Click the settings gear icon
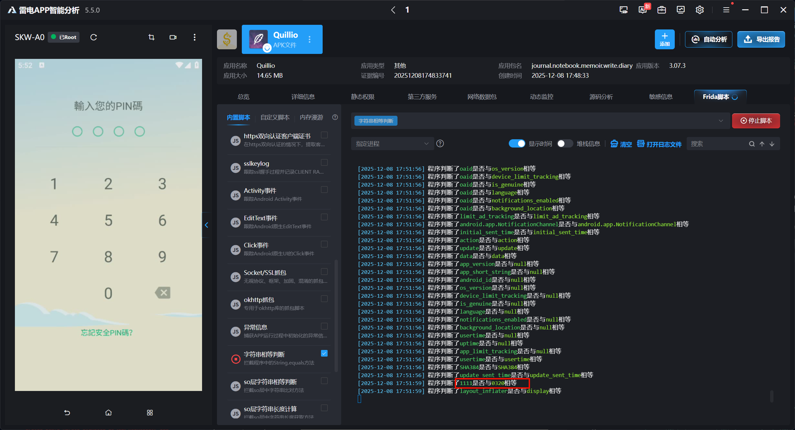795x430 pixels. click(700, 10)
